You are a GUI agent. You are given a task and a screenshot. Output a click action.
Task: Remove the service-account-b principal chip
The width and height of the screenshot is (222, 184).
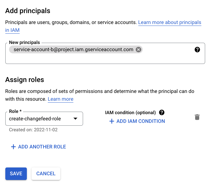click(139, 50)
